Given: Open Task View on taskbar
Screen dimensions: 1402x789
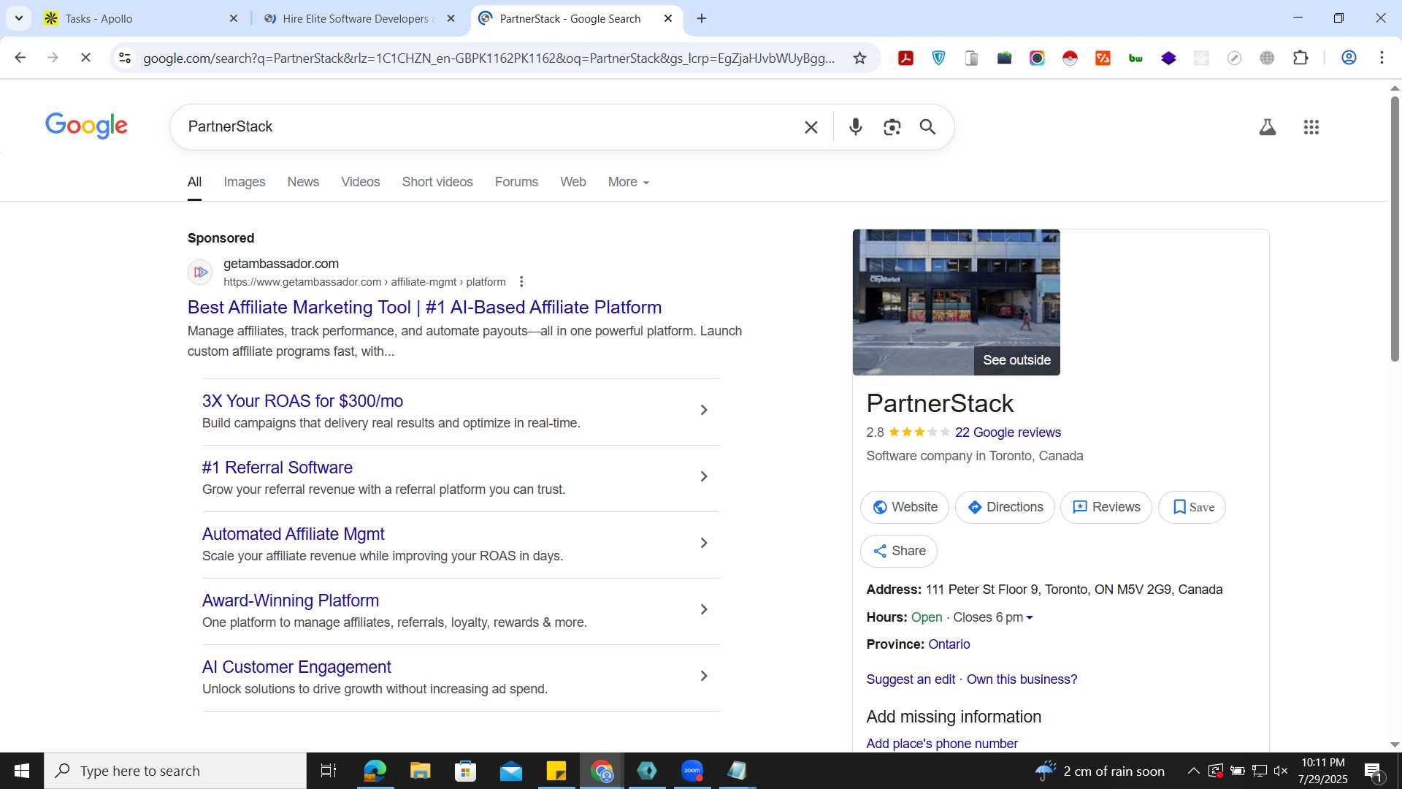Looking at the screenshot, I should pyautogui.click(x=329, y=771).
